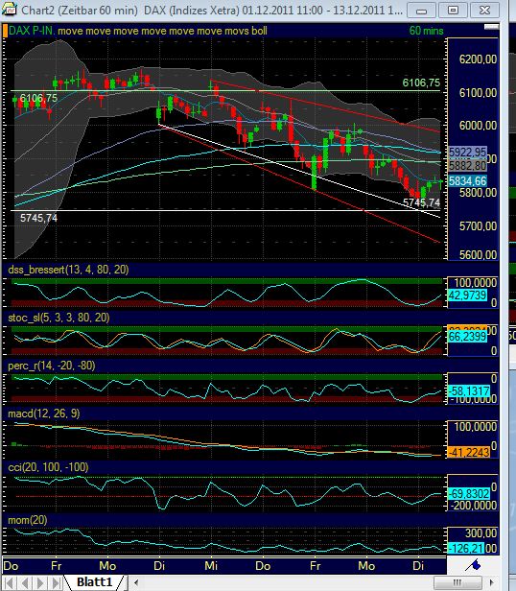Viewport: 516px width, 591px height.
Task: Click the first "Do" label on time axis
Action: [11, 566]
